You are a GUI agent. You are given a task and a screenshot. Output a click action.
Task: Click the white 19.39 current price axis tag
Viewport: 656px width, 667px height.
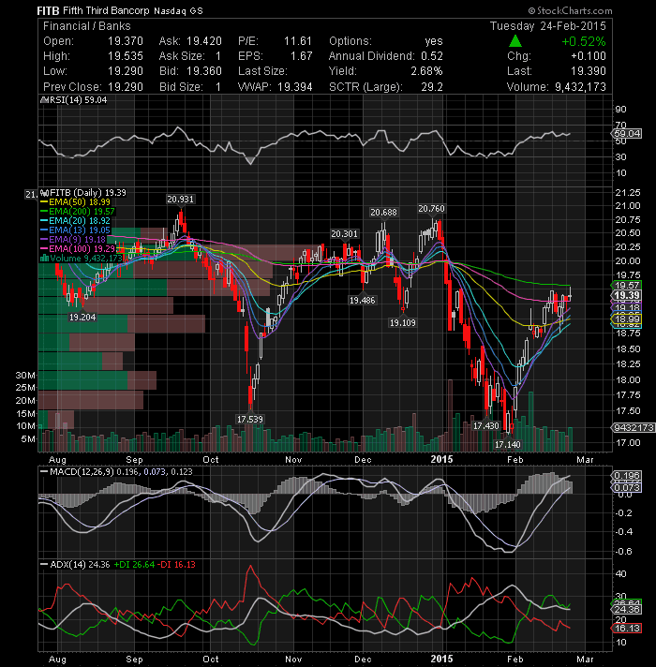tap(626, 295)
